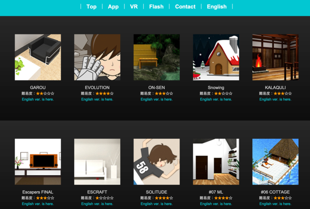Click the difficulty stars under EVOLUTION
Screen dimensions: 310x209
pyautogui.click(x=105, y=94)
